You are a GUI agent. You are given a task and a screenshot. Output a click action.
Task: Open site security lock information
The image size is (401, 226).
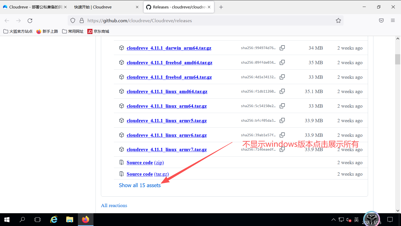82,21
